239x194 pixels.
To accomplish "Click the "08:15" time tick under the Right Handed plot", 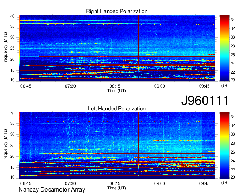I will pyautogui.click(x=115, y=86).
